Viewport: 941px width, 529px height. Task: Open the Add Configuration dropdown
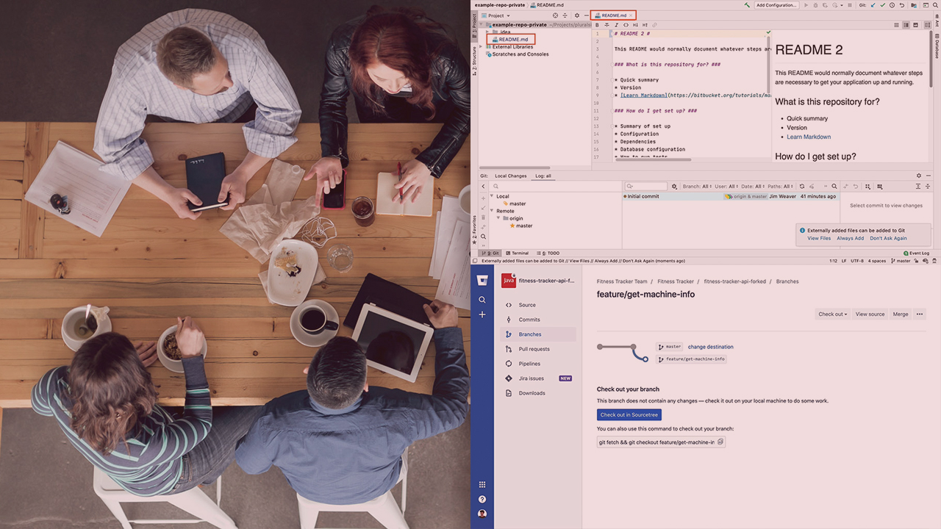click(x=776, y=5)
